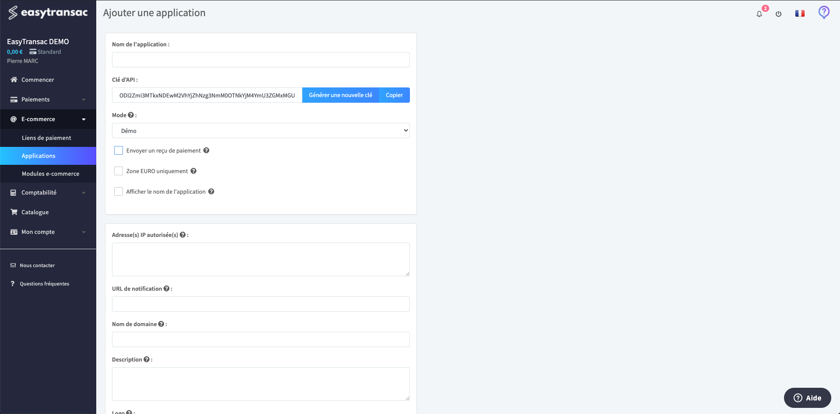Click the Pierre MARC user name
The height and width of the screenshot is (414, 840).
[23, 61]
